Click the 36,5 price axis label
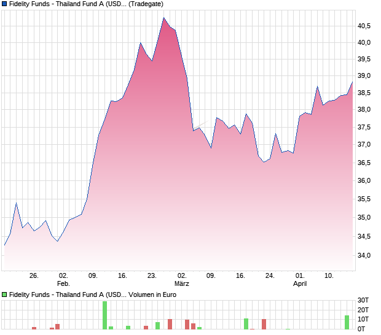This screenshot has width=381, height=335. [364, 163]
